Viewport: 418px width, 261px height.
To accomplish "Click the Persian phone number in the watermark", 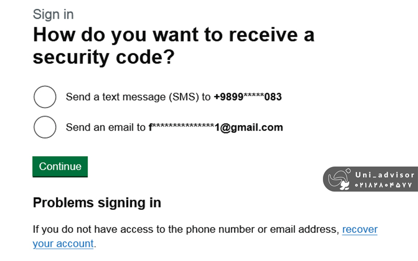I will pos(384,185).
